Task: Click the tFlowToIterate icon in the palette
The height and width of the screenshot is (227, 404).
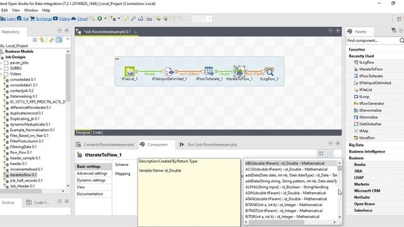Action: (356, 76)
